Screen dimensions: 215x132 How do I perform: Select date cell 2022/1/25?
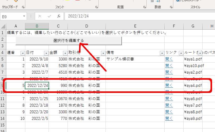pos(37,99)
